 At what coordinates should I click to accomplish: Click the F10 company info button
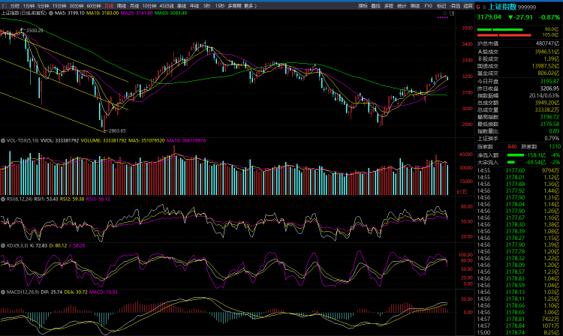[428, 5]
